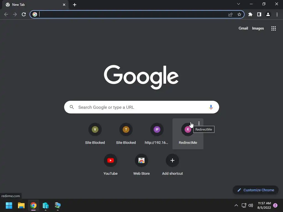The image size is (283, 212).
Task: Open the network status tray icon
Action: (244, 205)
